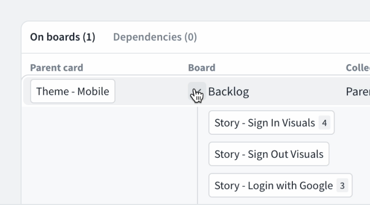Click the 4 badge on Sign In Visuals
Screen dimensions: 370x205
click(x=324, y=123)
